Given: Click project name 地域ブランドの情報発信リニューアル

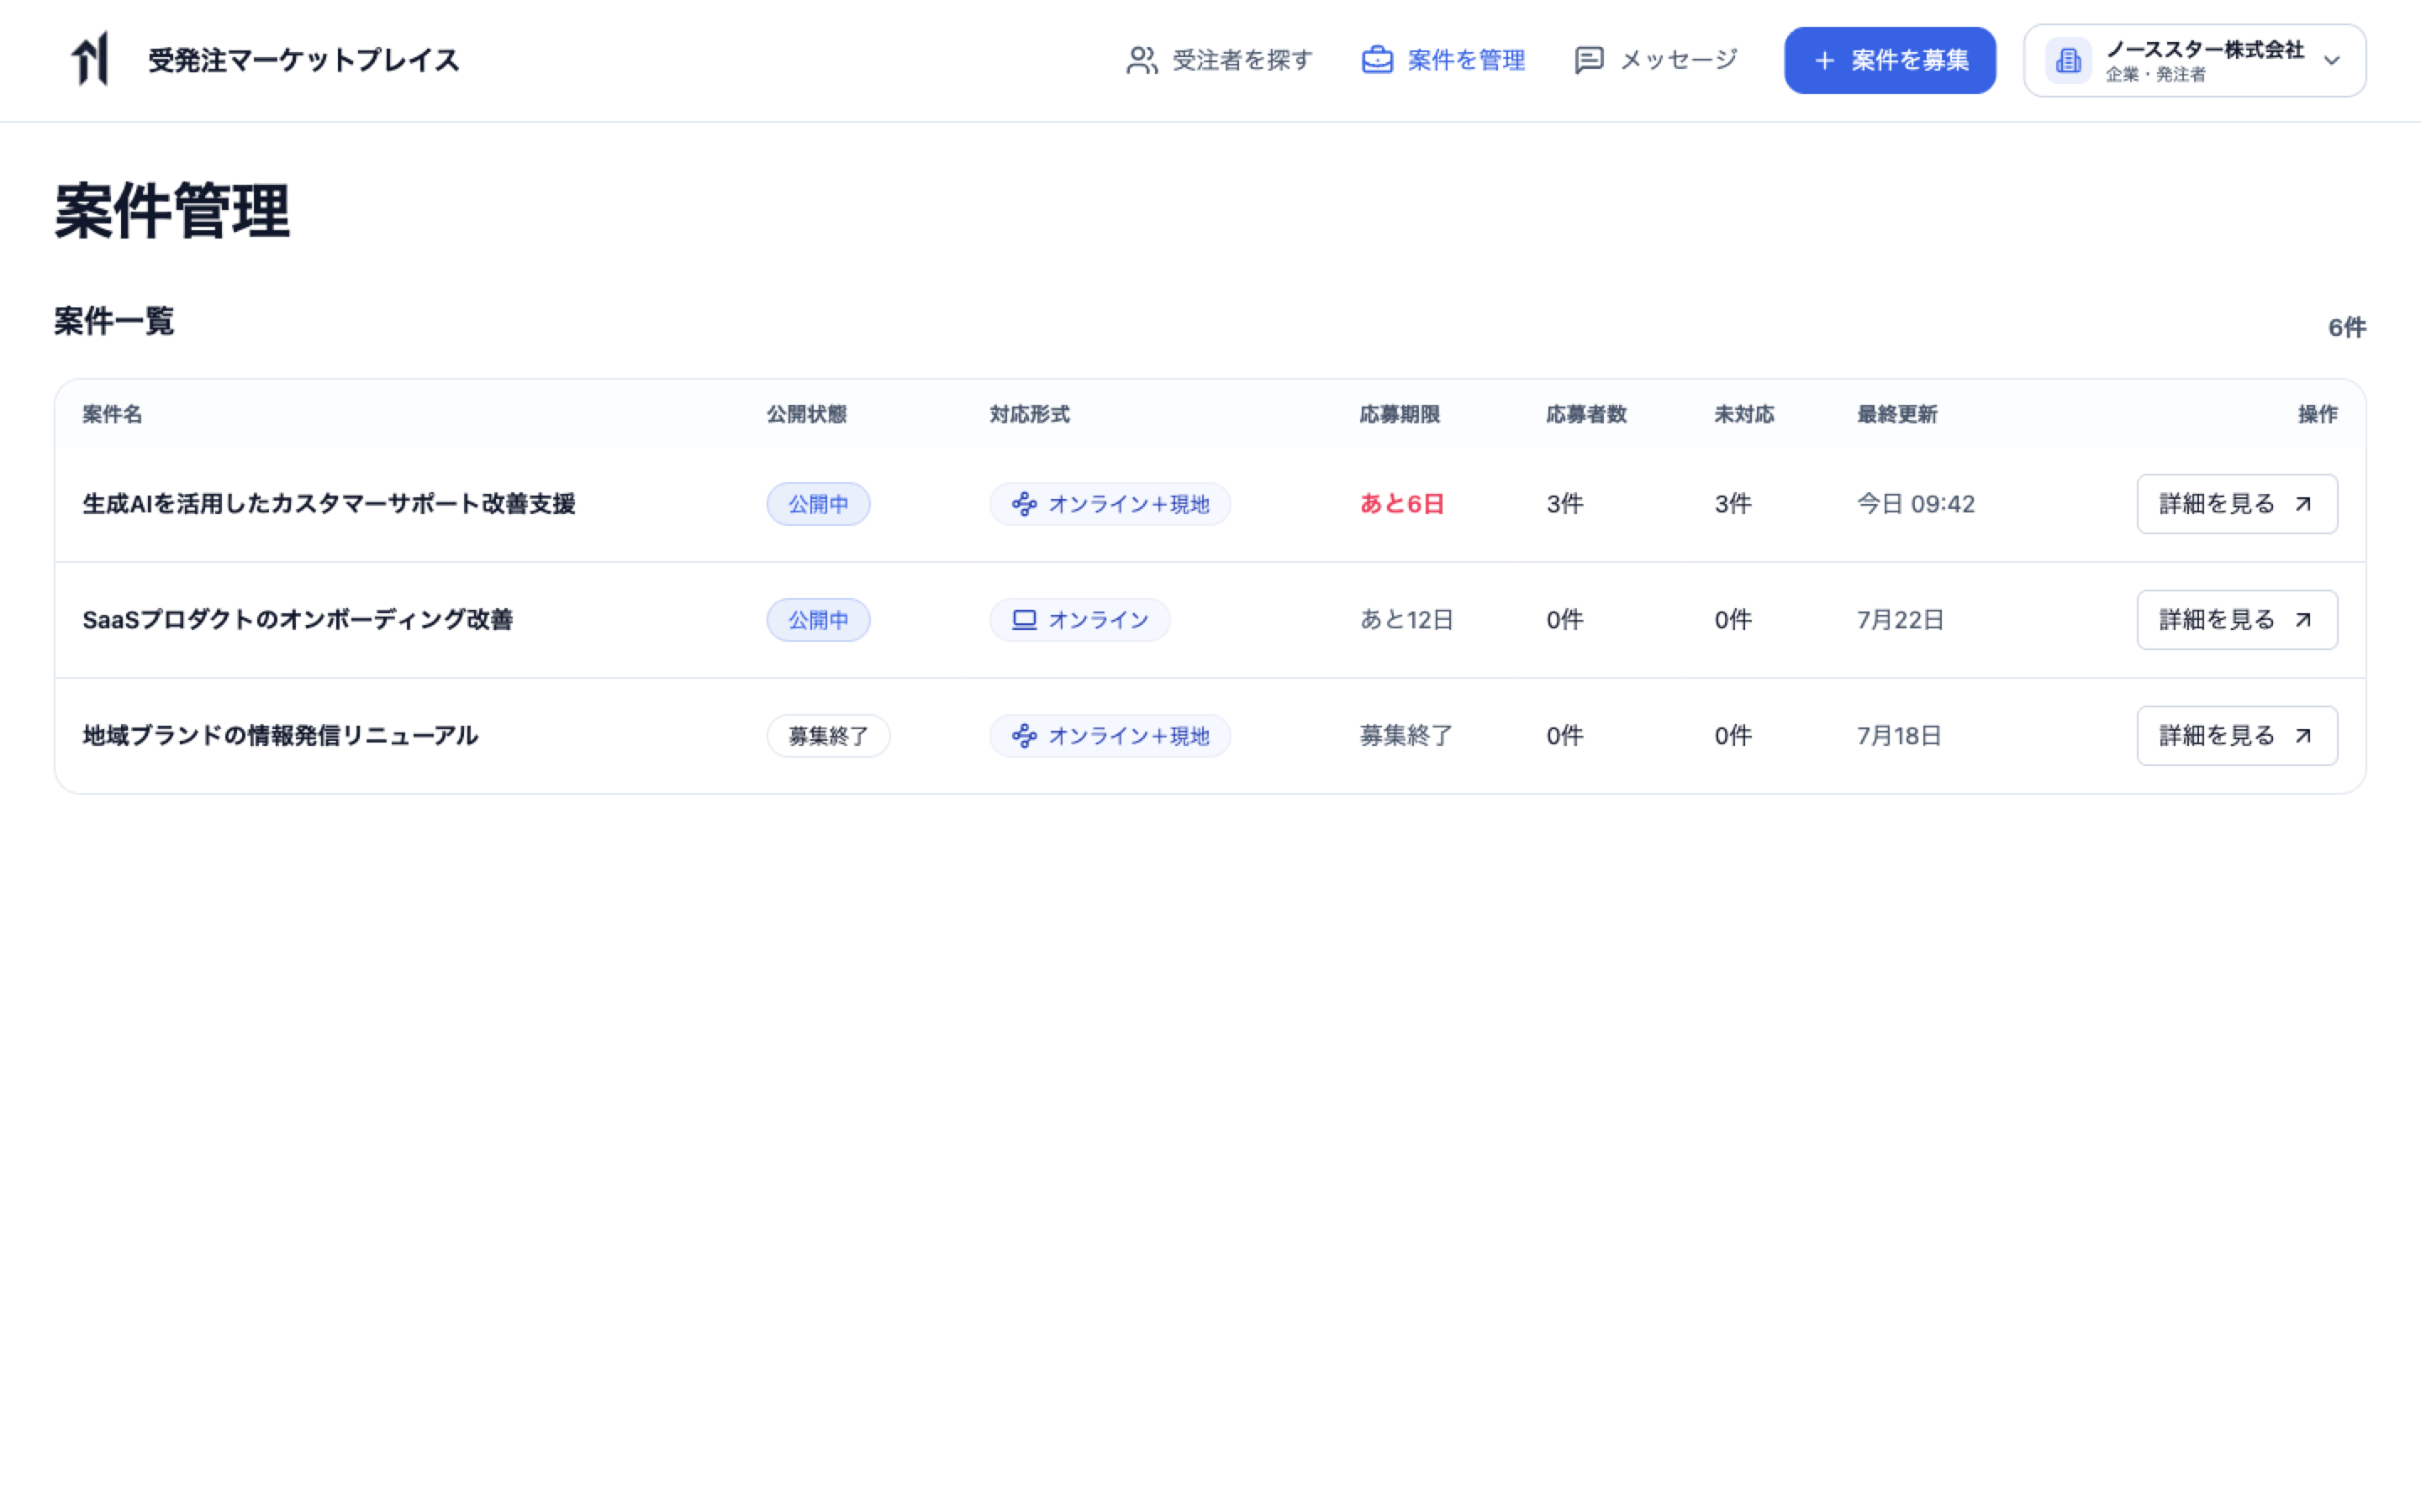Looking at the screenshot, I should [x=280, y=736].
